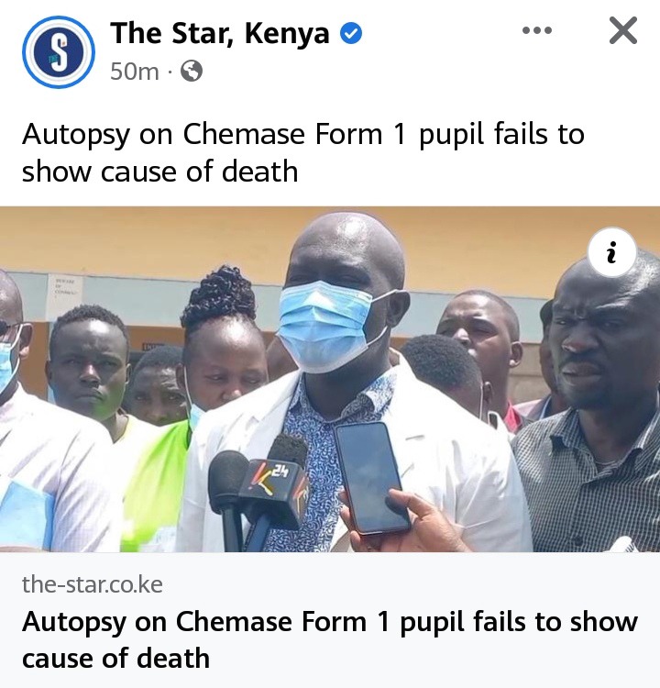Dismiss the post with the X icon
The width and height of the screenshot is (660, 688).
(x=622, y=30)
